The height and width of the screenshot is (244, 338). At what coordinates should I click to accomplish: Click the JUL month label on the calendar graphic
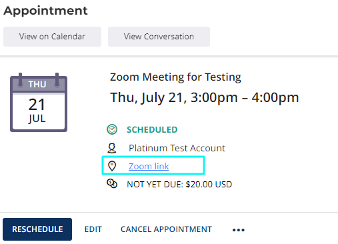pos(37,119)
